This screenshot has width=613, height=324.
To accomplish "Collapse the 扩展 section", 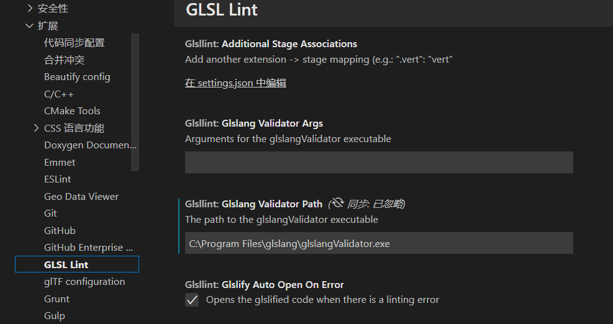I will 29,26.
